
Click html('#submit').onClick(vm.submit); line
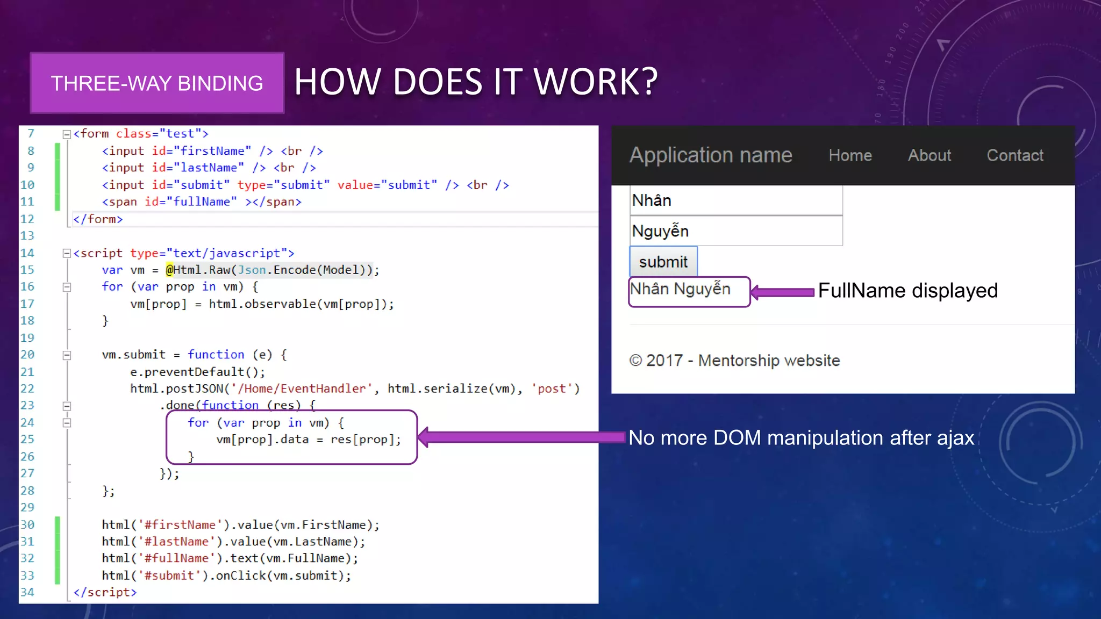pos(226,575)
